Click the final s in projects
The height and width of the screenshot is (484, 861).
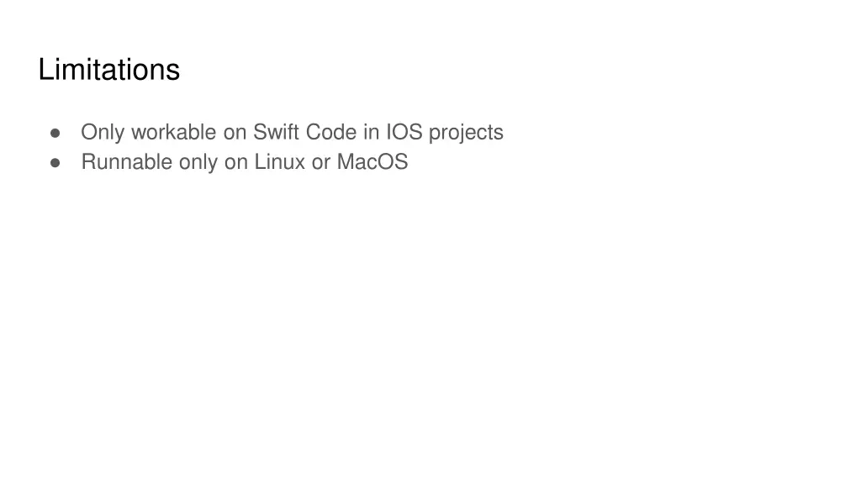(499, 133)
